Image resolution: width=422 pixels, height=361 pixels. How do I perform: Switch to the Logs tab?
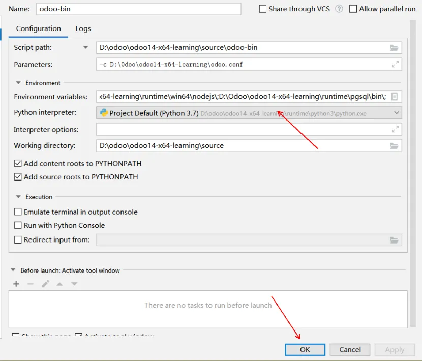83,28
